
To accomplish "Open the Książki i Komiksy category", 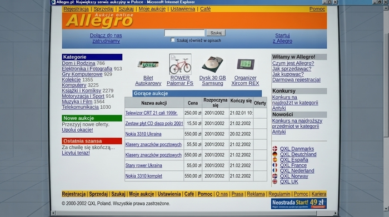I will point(81,90).
